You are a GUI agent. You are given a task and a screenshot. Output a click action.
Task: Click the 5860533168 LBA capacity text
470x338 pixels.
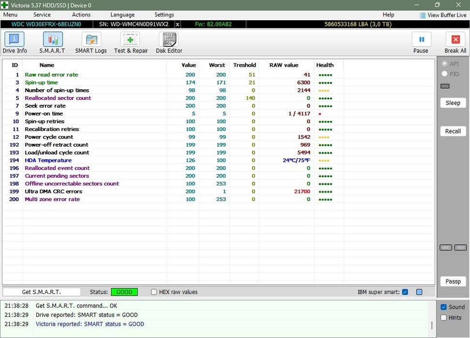tap(358, 24)
